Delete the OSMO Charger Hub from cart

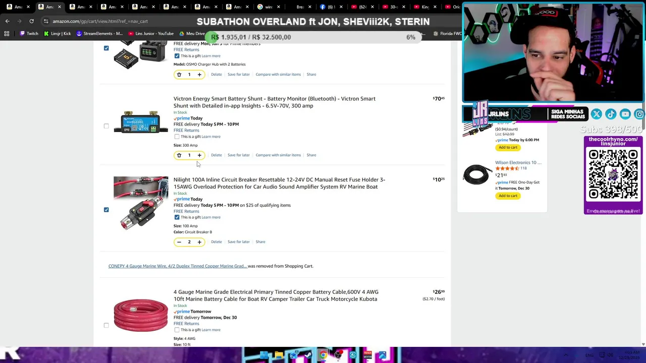pos(216,75)
